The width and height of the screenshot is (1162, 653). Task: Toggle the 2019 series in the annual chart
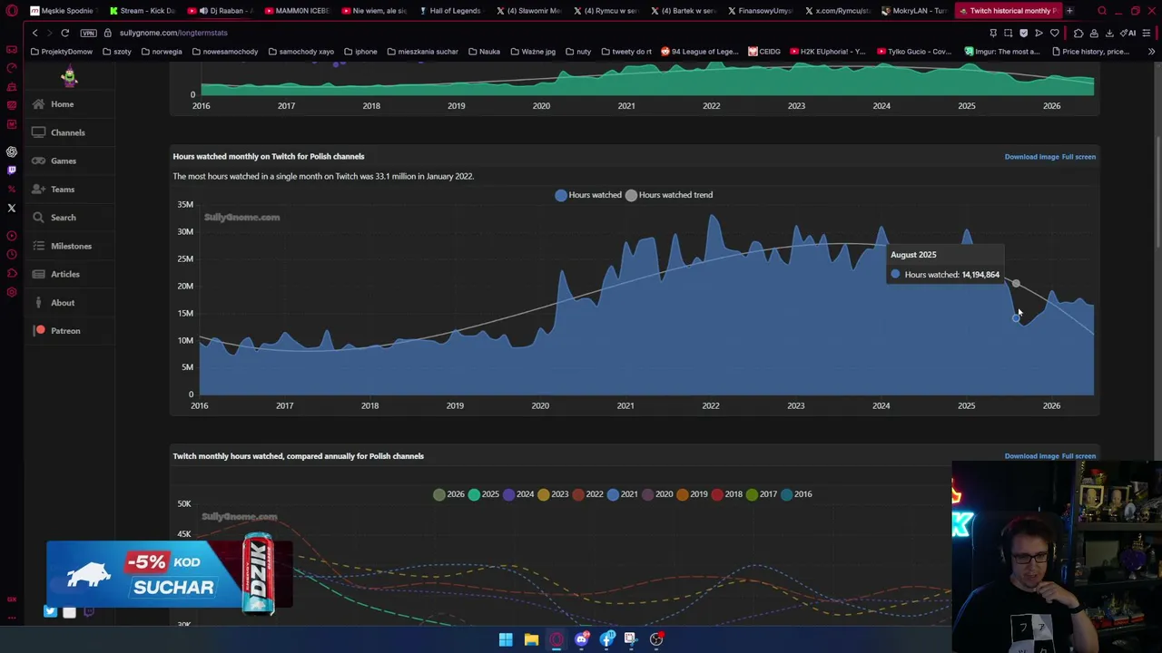692,494
